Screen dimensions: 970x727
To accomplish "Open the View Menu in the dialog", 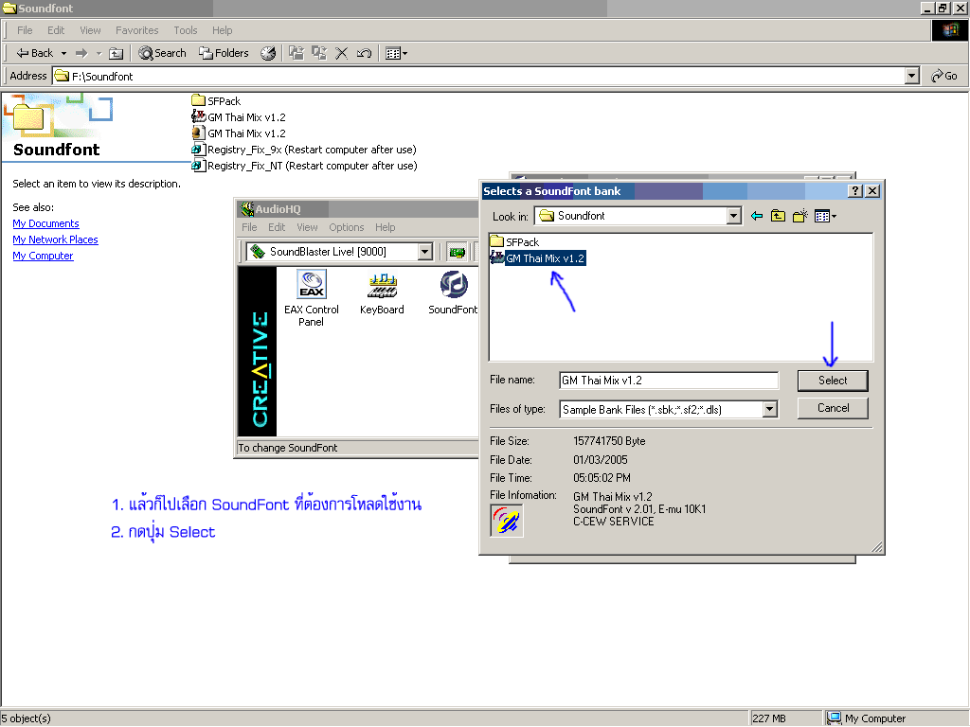I will coord(825,216).
